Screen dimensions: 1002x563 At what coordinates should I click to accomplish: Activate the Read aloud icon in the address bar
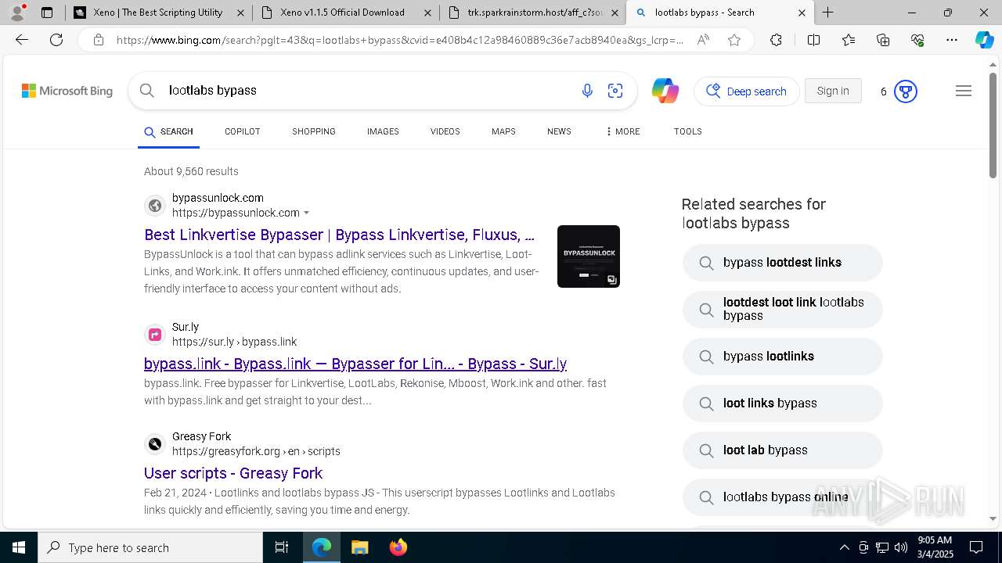703,40
